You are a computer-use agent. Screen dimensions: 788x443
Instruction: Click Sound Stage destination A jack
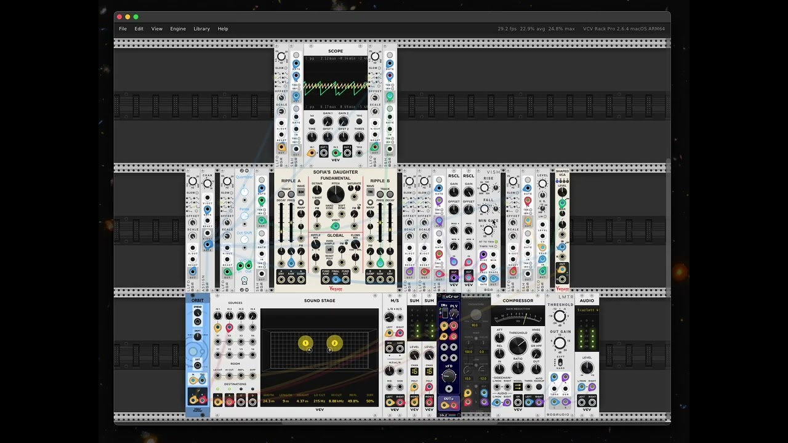click(x=217, y=401)
